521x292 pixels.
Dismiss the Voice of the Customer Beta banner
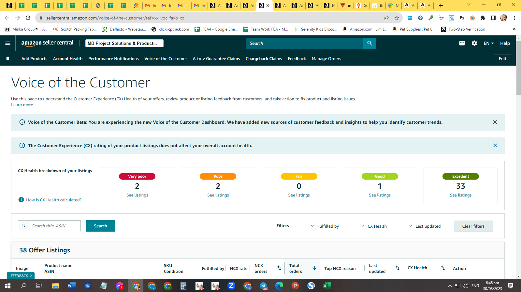click(495, 122)
